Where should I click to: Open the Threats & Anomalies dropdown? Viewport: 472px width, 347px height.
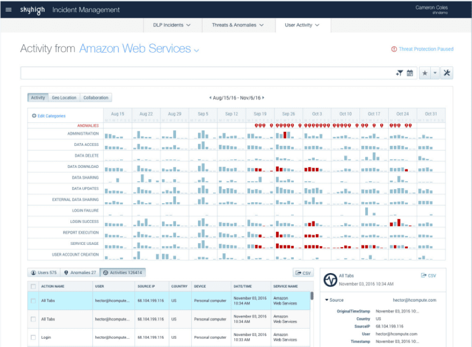pos(238,25)
